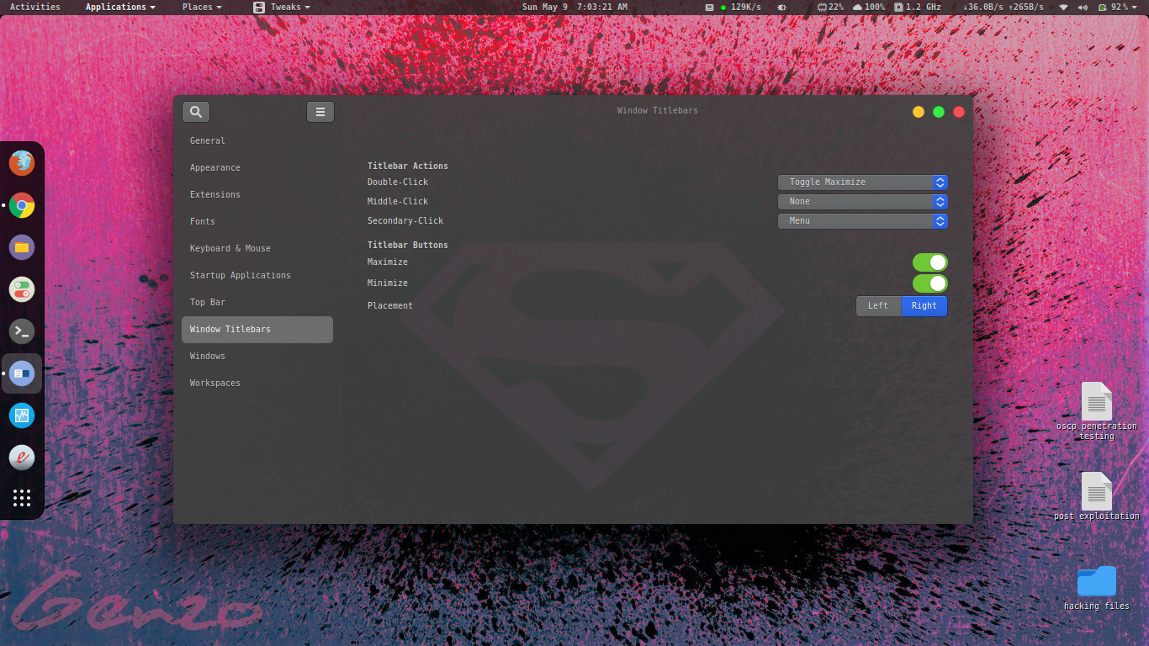Image resolution: width=1149 pixels, height=646 pixels.
Task: Open the hacking files desktop folder
Action: (x=1096, y=582)
